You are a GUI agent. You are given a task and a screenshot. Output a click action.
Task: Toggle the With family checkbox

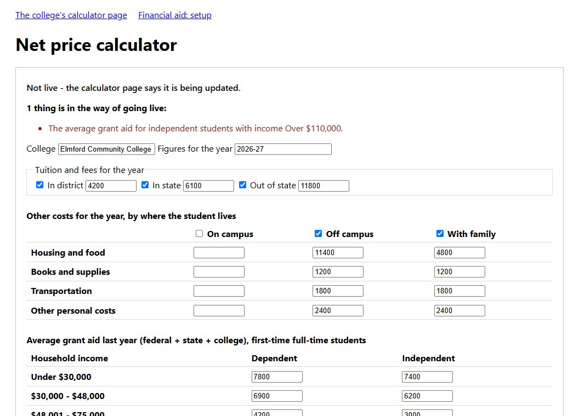coord(440,233)
